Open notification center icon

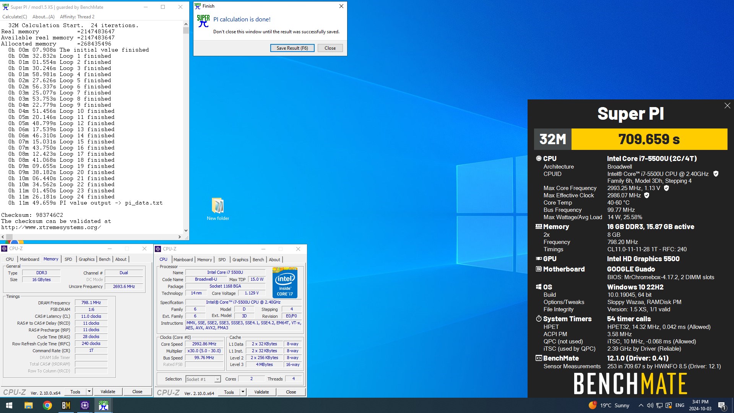click(722, 405)
